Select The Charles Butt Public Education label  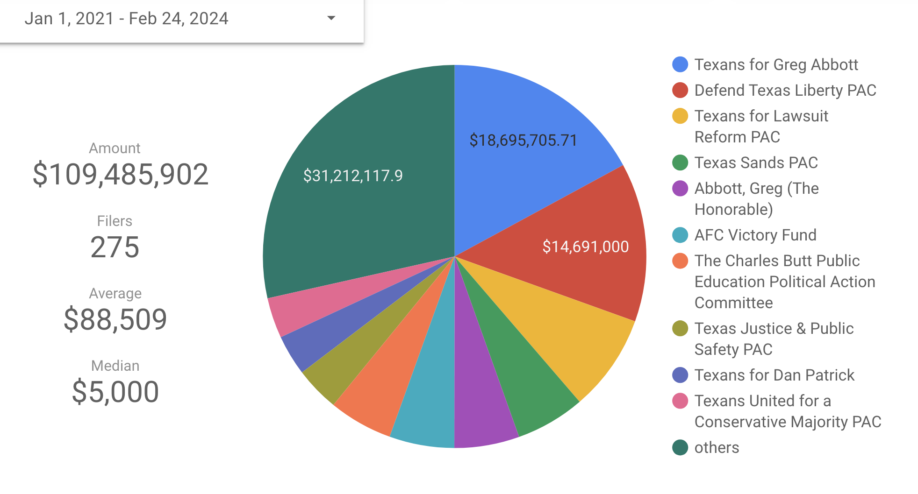(785, 282)
